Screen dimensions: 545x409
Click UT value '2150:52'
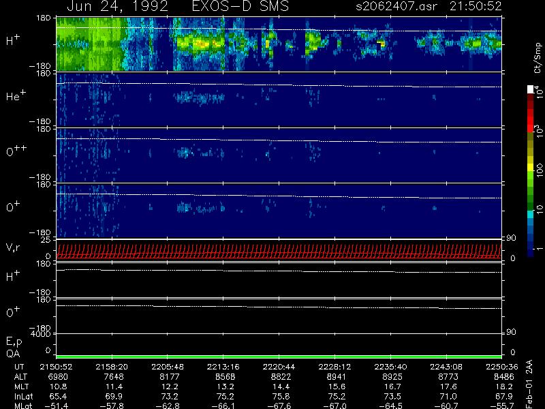[x=57, y=367]
